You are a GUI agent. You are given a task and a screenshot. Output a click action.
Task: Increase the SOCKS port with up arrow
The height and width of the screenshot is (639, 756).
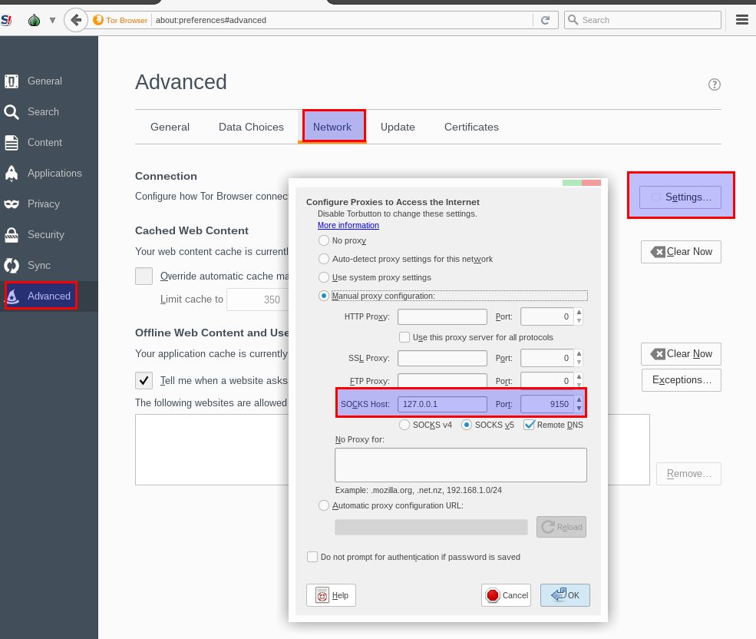click(579, 400)
